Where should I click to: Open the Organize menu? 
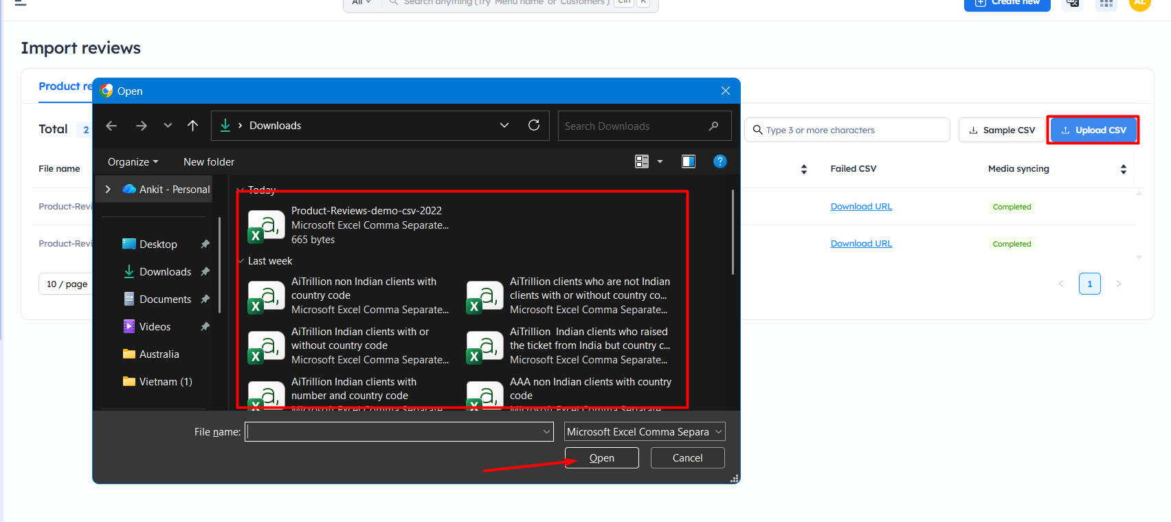click(133, 162)
